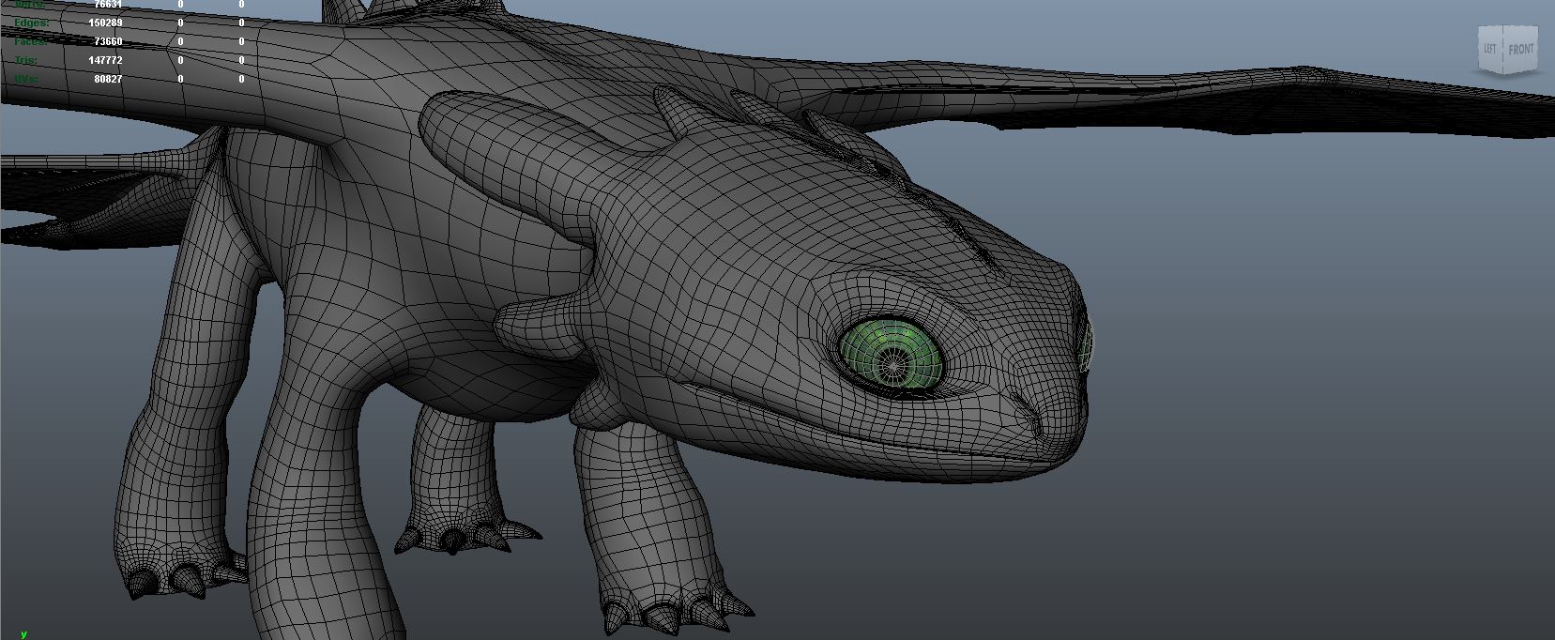Pick the partially visible far-side green eye
This screenshot has height=640, width=1555.
[x=1087, y=345]
